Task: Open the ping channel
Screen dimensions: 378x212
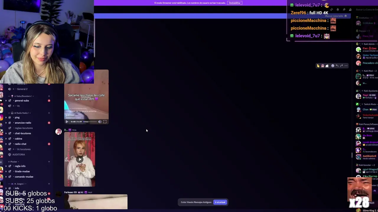Action: (x=17, y=117)
